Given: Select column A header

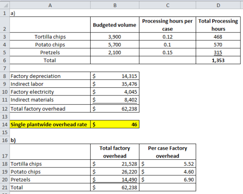Looking at the screenshot, I should 50,5.
